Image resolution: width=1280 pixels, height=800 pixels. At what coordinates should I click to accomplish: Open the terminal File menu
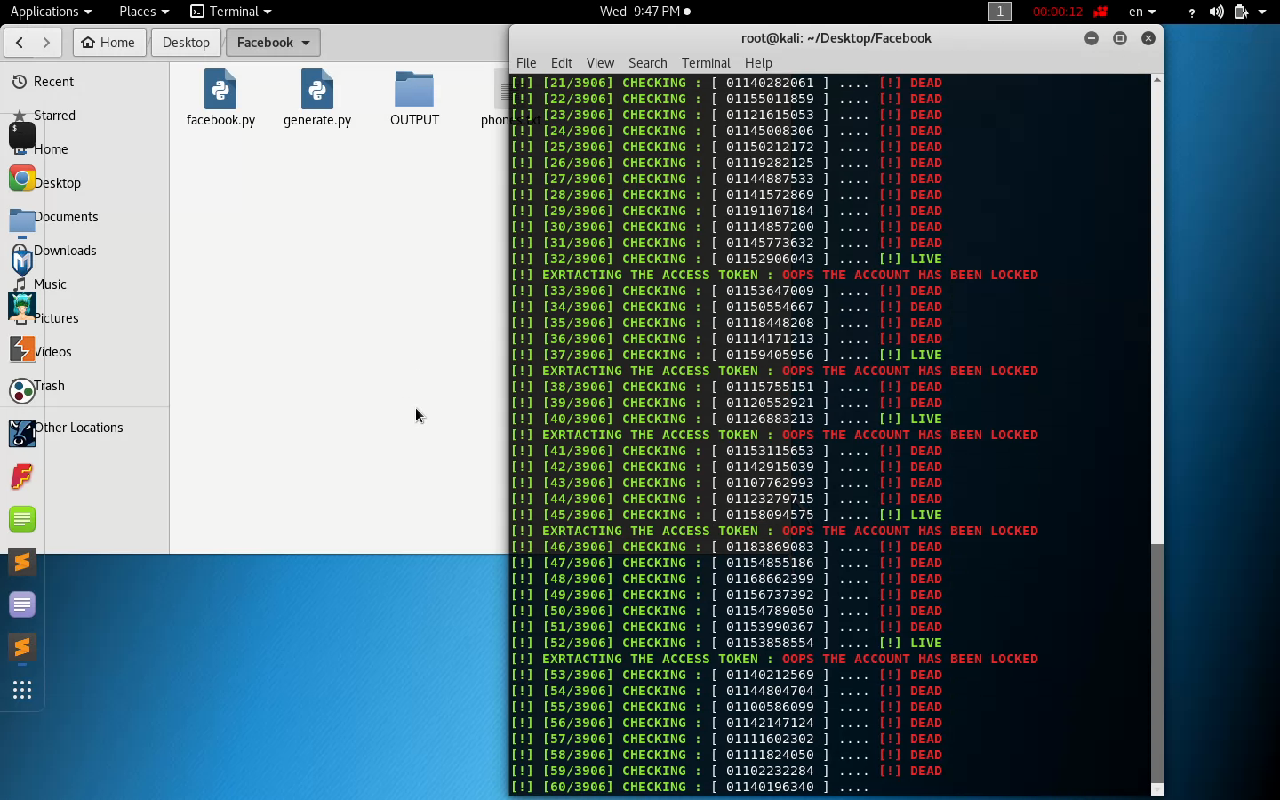526,62
